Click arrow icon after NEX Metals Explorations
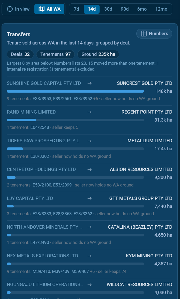The image size is (180, 299). 89,256
